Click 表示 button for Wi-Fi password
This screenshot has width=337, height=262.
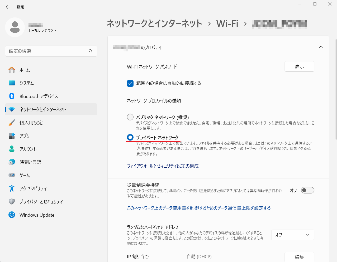pos(299,66)
